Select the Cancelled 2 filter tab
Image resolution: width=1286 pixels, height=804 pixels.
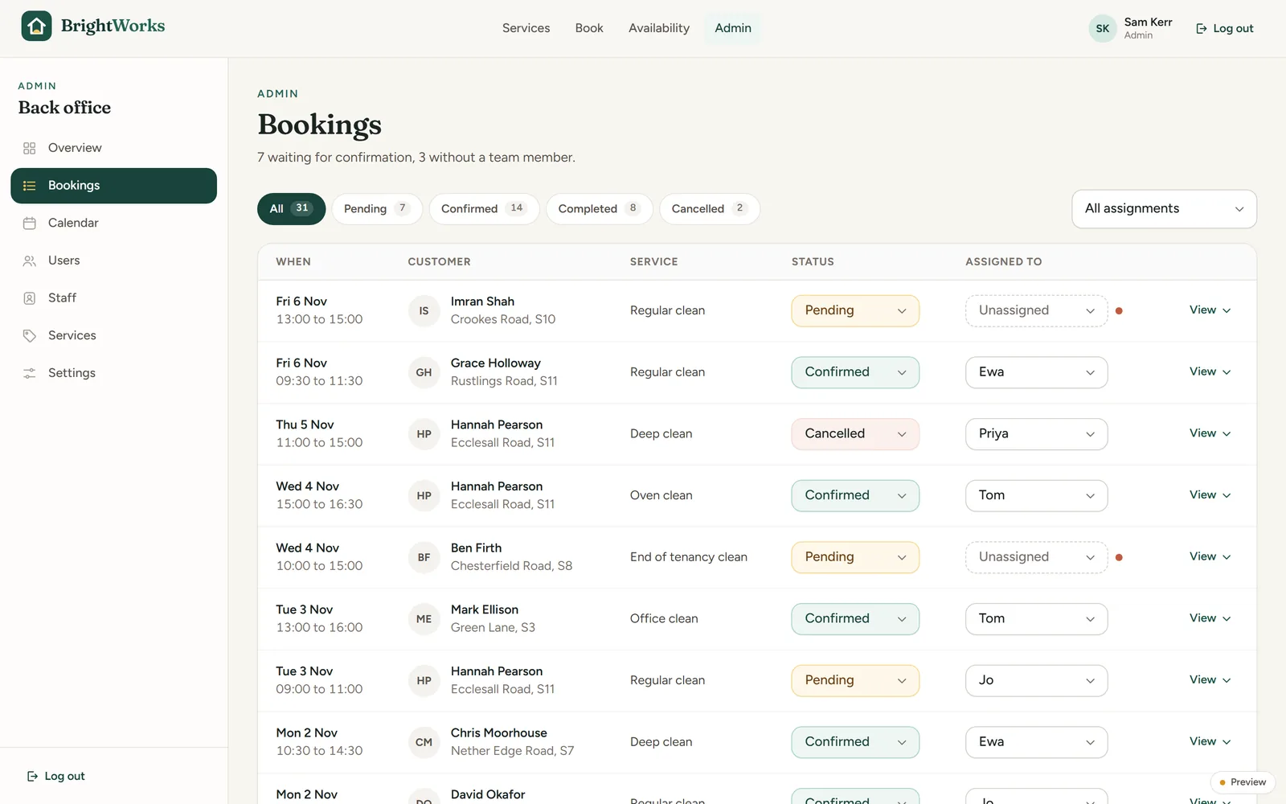pyautogui.click(x=709, y=209)
